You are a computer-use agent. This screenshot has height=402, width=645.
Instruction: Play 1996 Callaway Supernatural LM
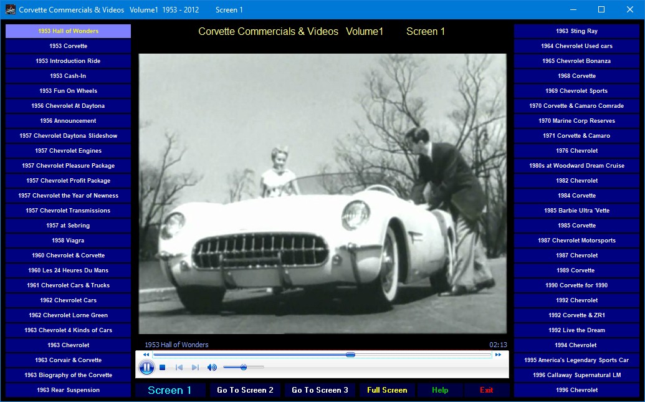[576, 375]
